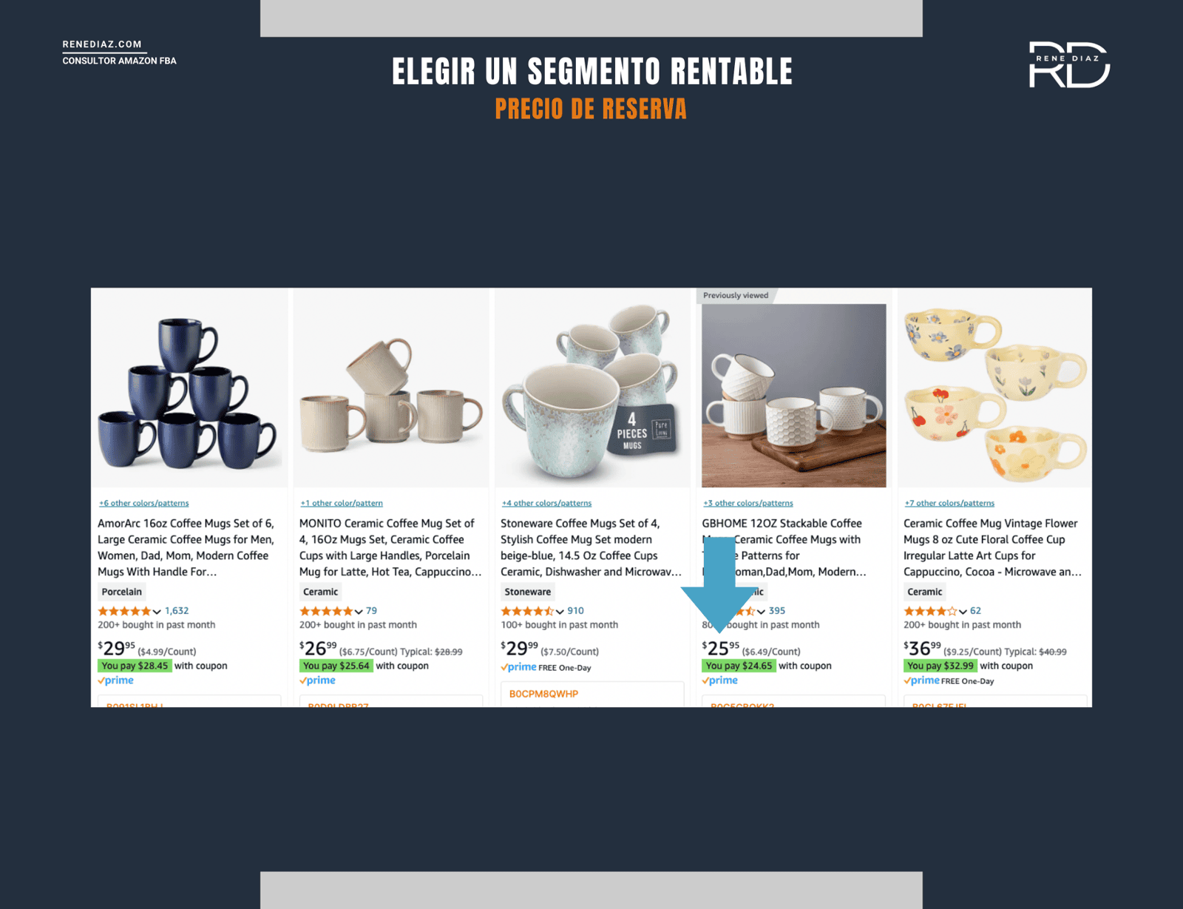
Task: Open the Ceramic Coffee Mug Vintage Flower title
Action: 992,547
